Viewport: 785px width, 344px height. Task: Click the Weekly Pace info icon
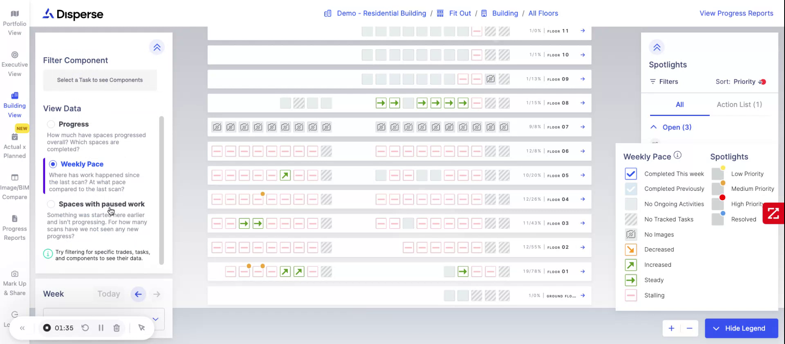[x=677, y=155]
